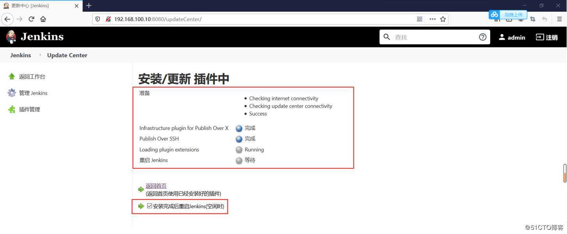Open the admin user profile link

click(516, 37)
